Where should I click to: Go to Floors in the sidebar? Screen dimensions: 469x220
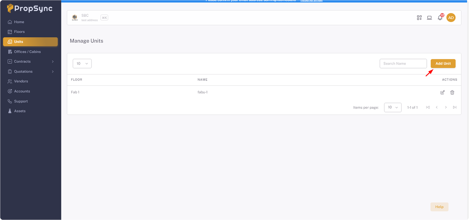30,32
